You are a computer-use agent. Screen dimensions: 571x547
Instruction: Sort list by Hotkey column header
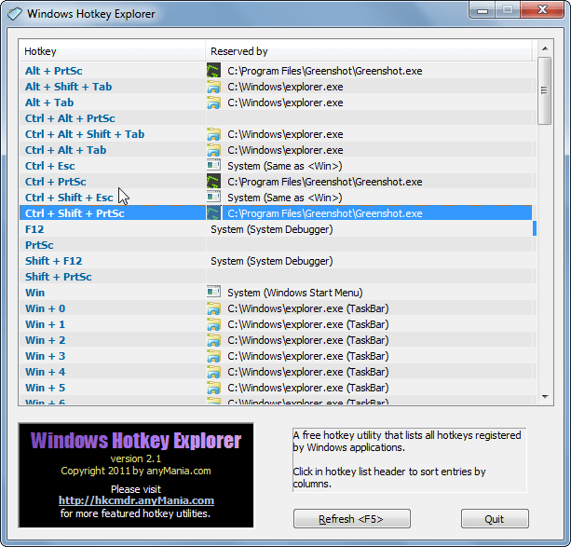point(112,51)
